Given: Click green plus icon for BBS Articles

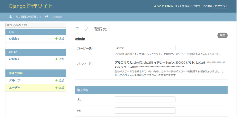Looking at the screenshot, I should 56,39.
